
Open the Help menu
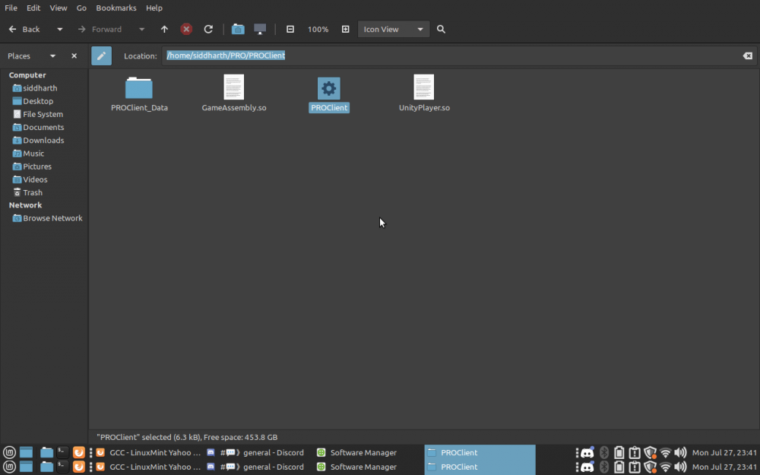point(154,8)
